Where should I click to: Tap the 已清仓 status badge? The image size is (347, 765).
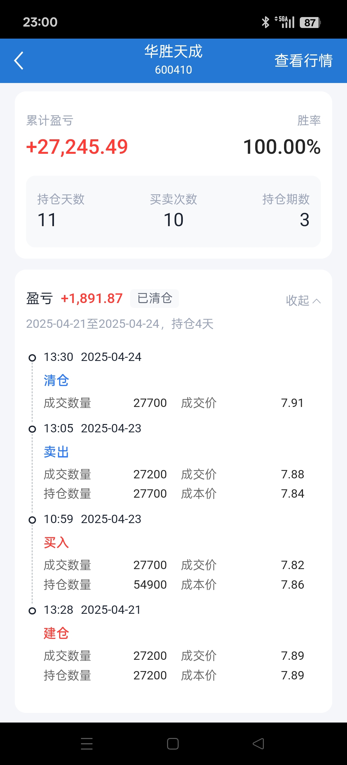155,299
